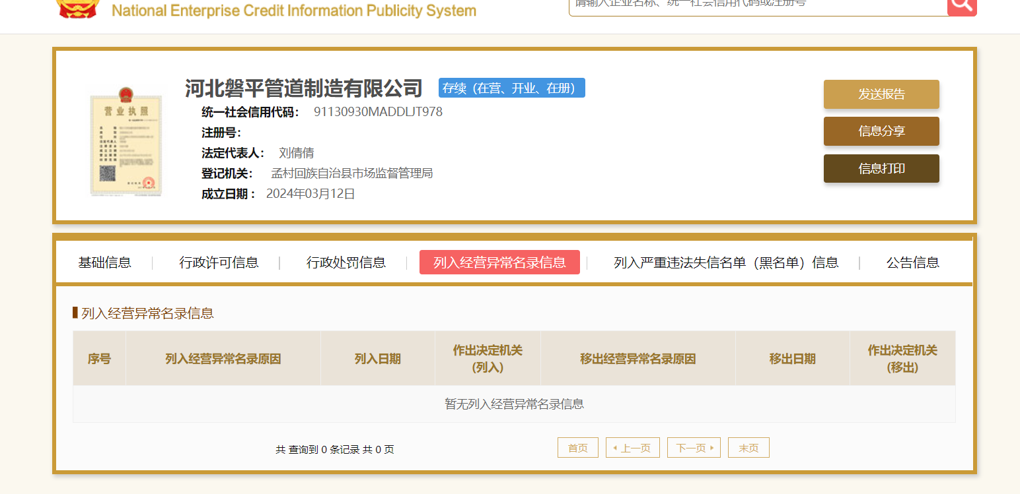Click the 作出决定机关(列入) column header

click(488, 359)
